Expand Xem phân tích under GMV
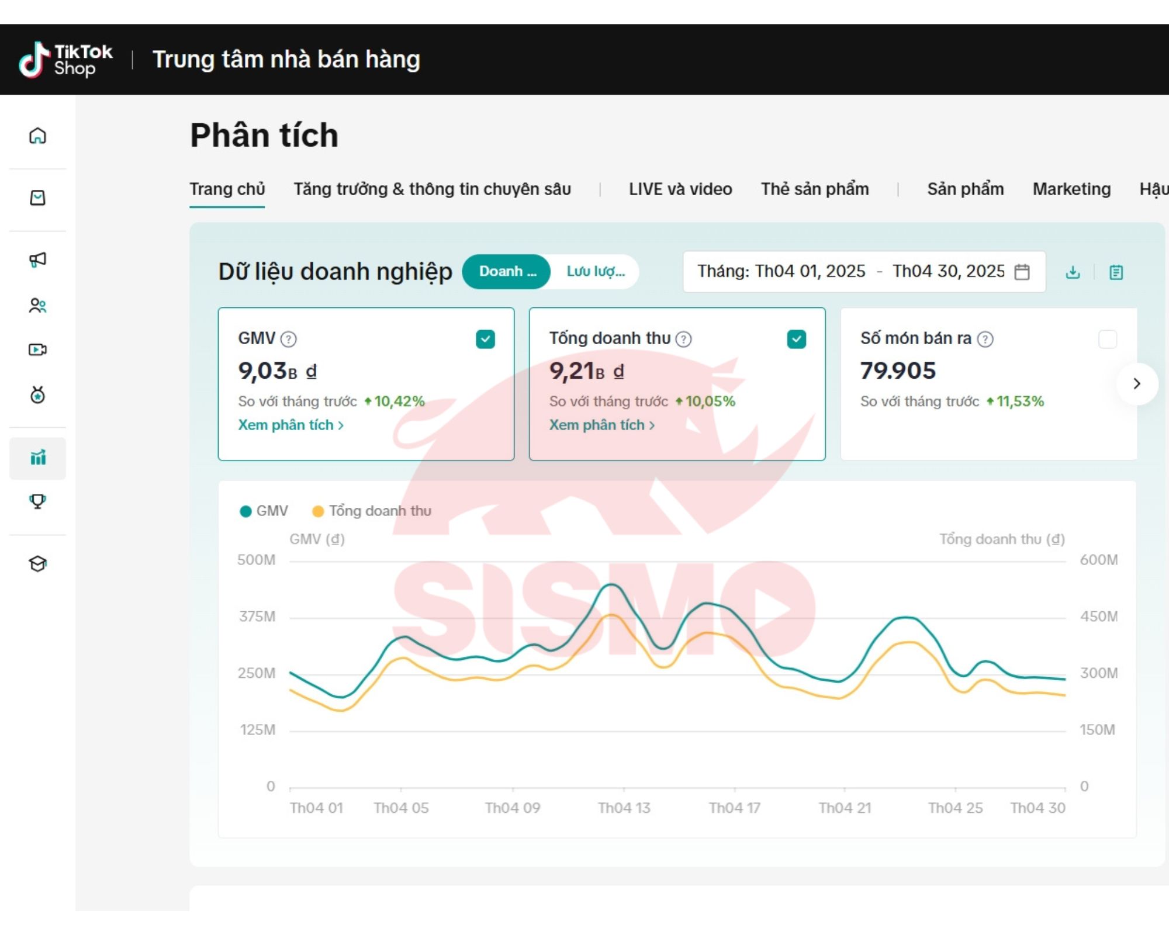 pos(290,425)
